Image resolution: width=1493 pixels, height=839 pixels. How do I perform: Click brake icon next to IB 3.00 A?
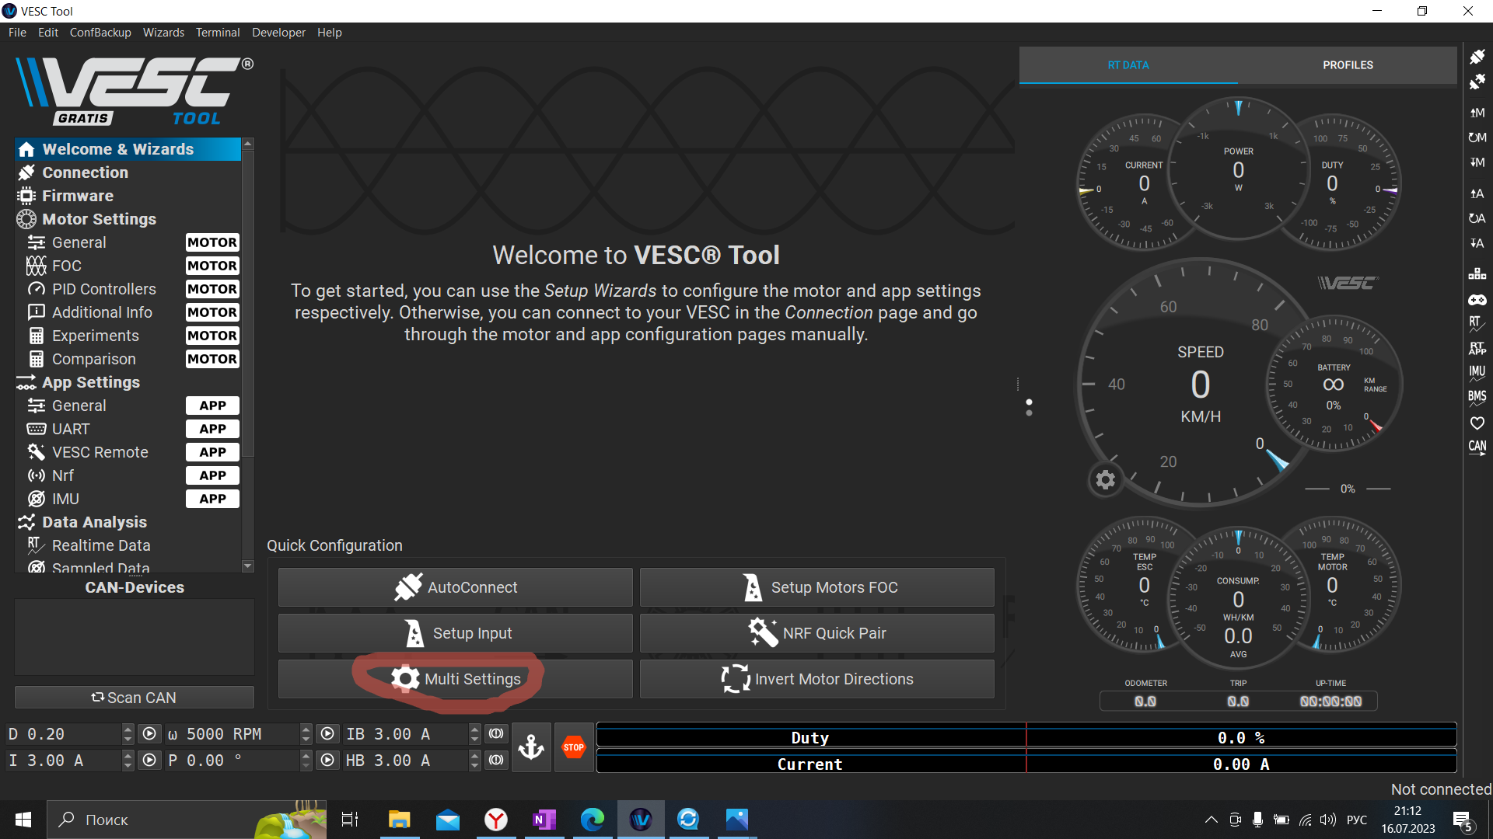pos(496,734)
